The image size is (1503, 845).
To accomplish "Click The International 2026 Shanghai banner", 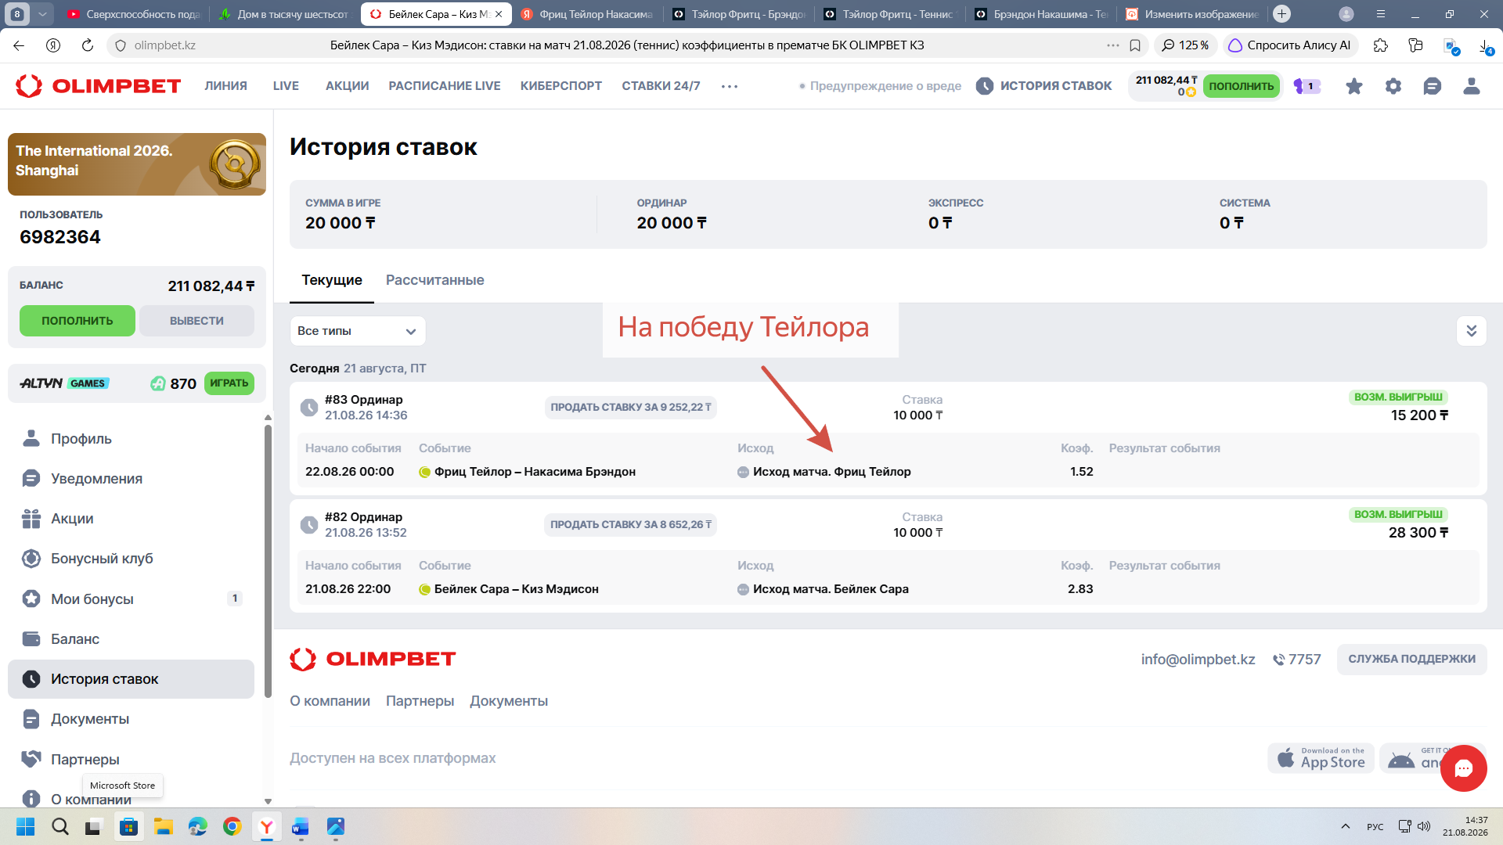I will coord(137,164).
